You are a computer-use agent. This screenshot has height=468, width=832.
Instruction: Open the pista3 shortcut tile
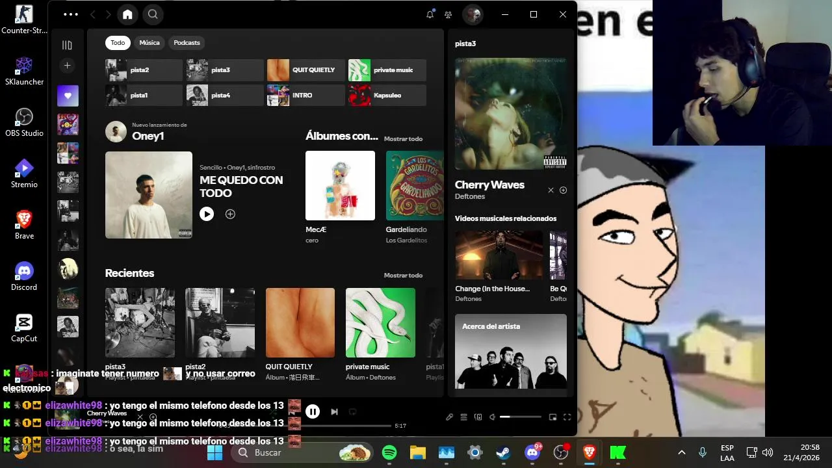[225, 70]
